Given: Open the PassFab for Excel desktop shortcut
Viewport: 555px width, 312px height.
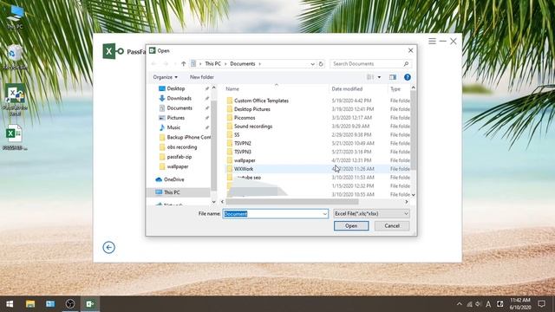Looking at the screenshot, I should (15, 99).
